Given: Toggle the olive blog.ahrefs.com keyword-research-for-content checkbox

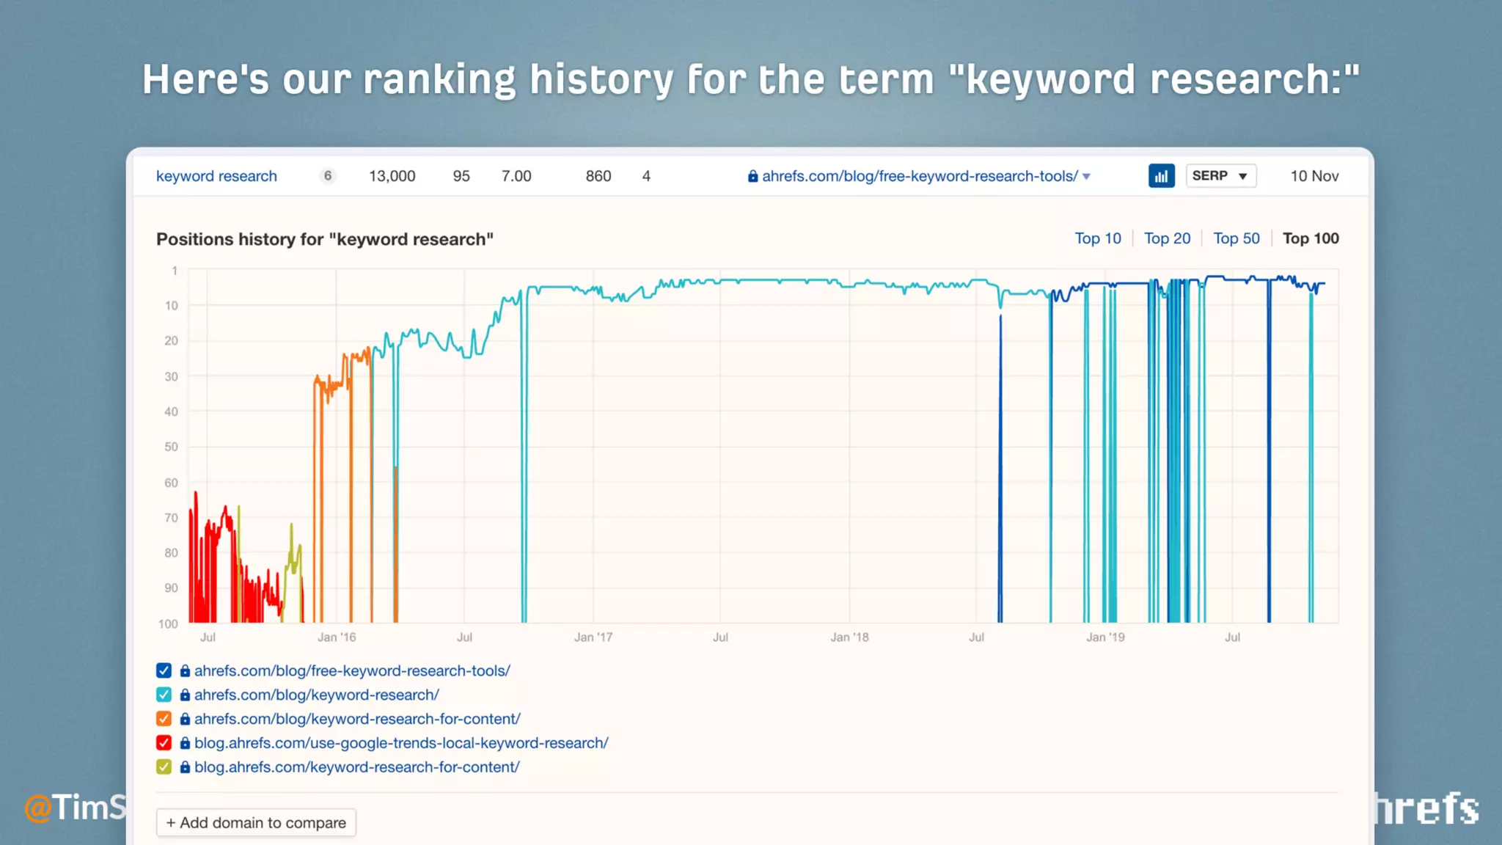Looking at the screenshot, I should click(164, 767).
